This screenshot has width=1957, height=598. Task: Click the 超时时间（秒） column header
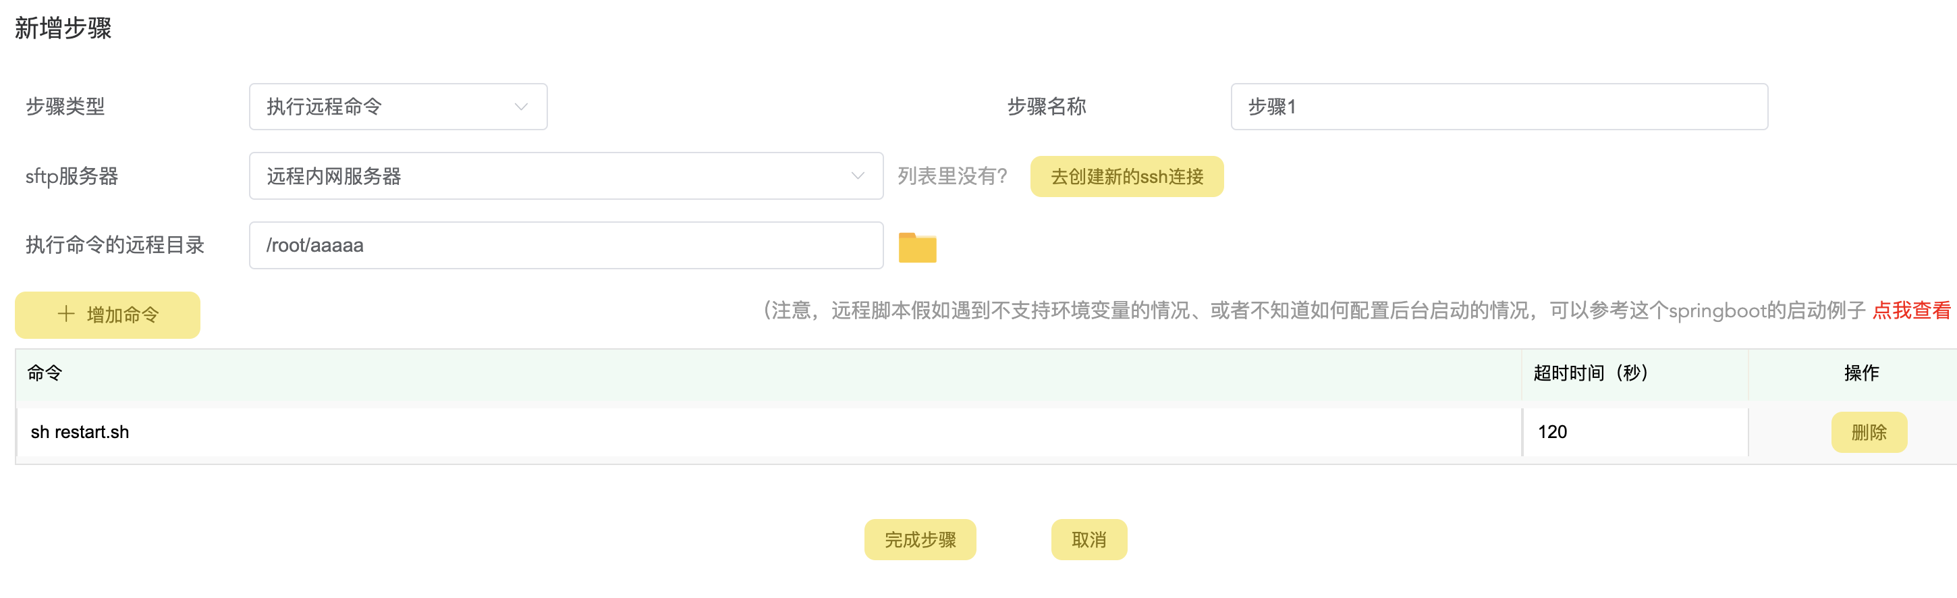pos(1590,373)
